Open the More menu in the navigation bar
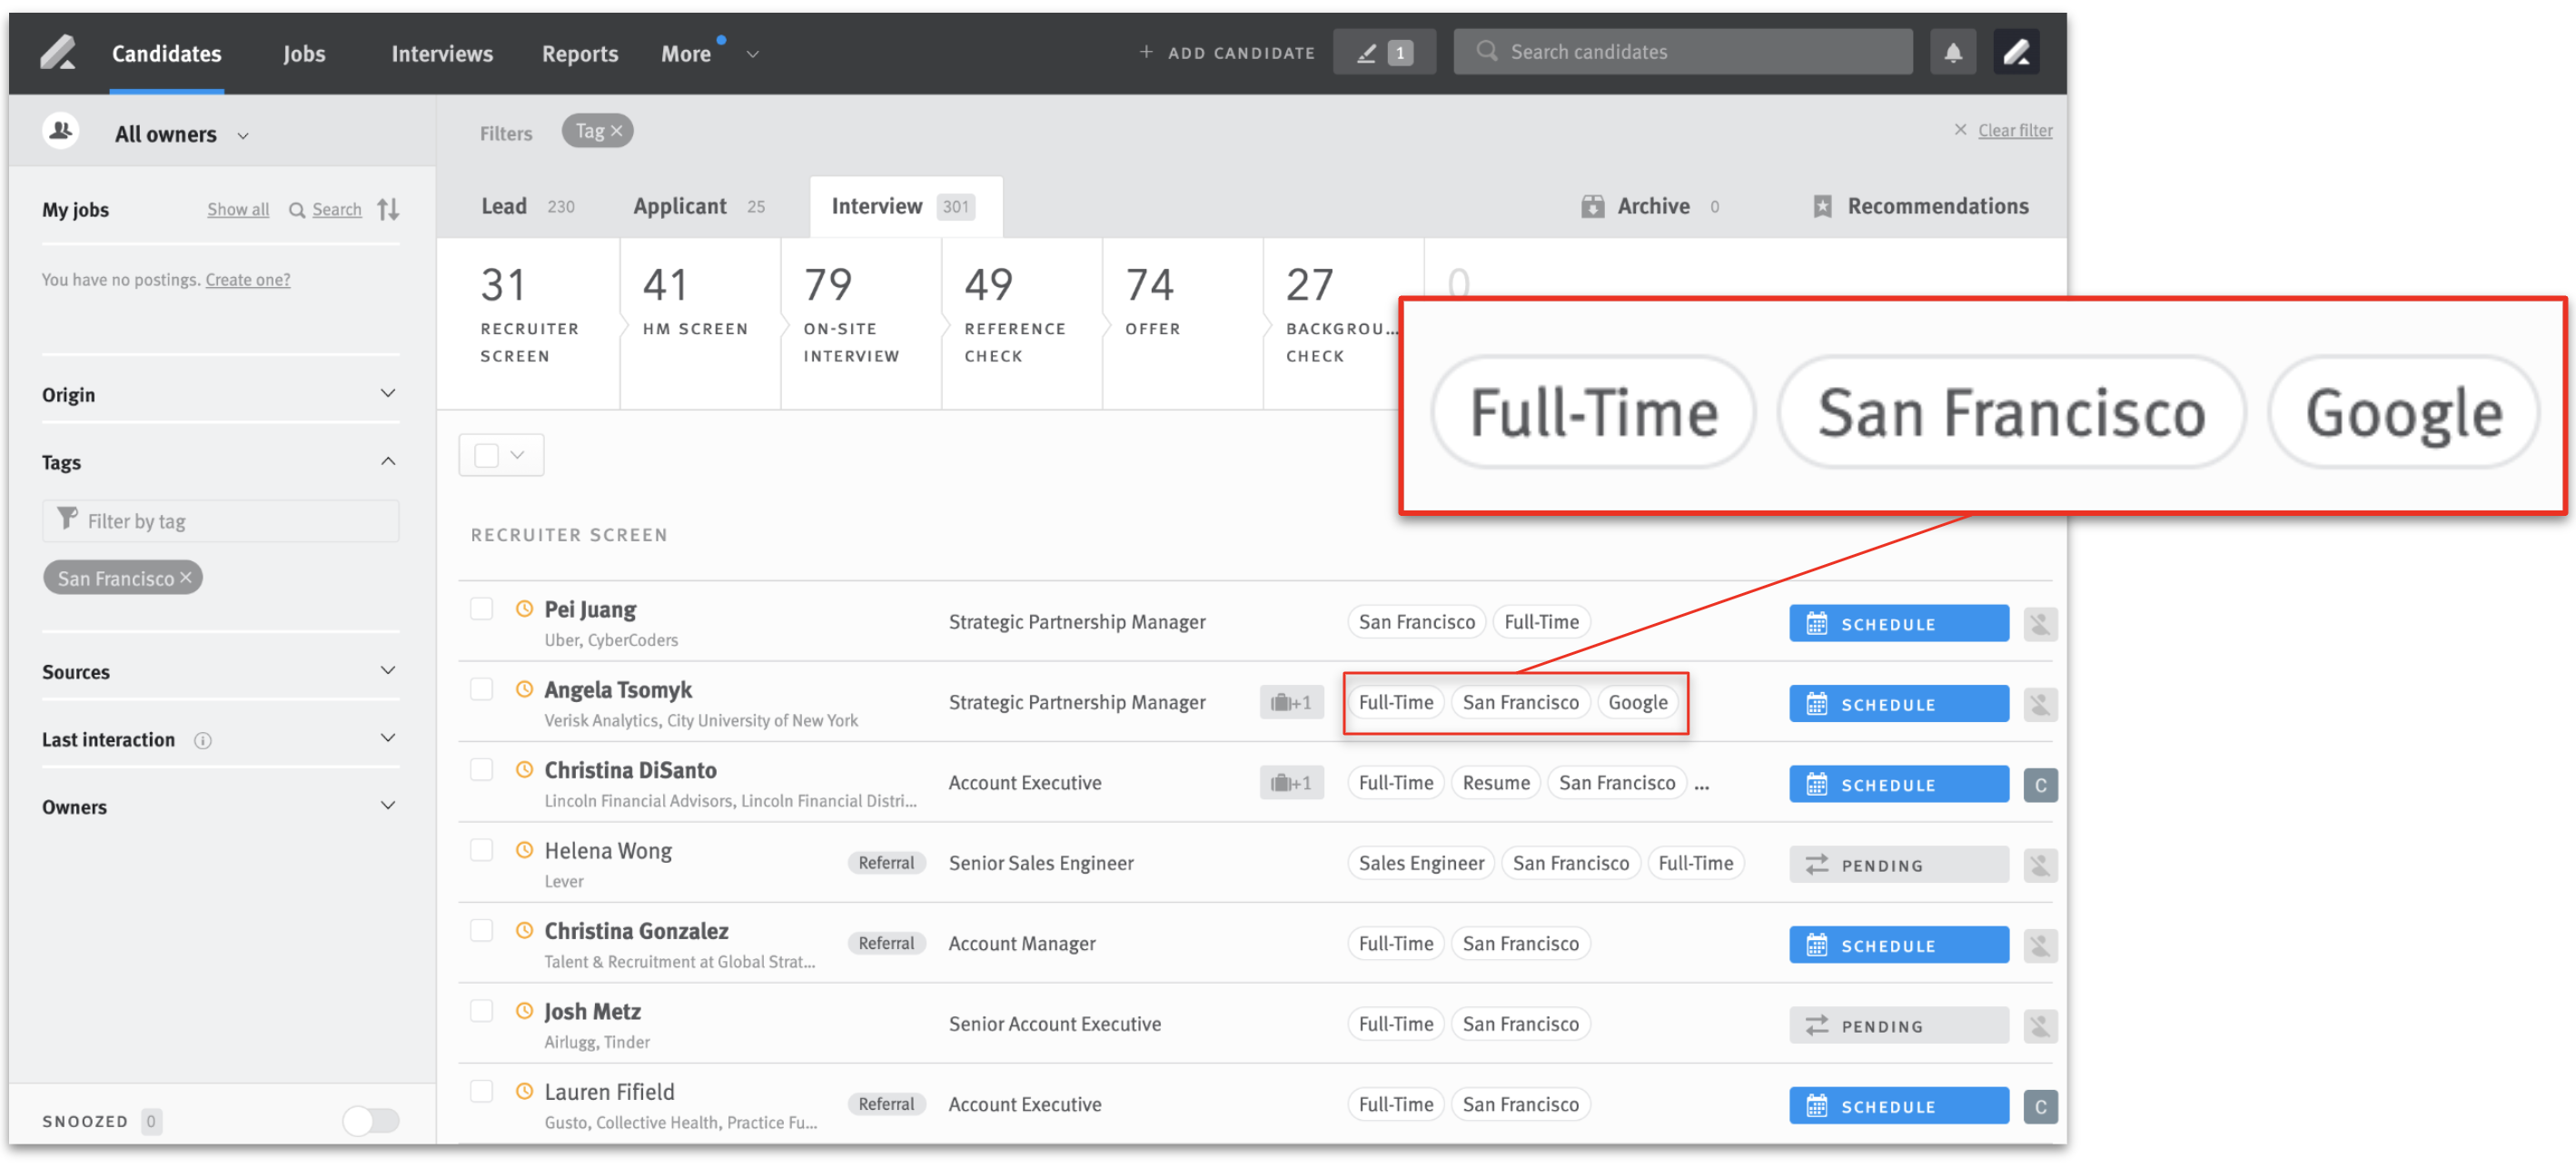 pyautogui.click(x=688, y=53)
